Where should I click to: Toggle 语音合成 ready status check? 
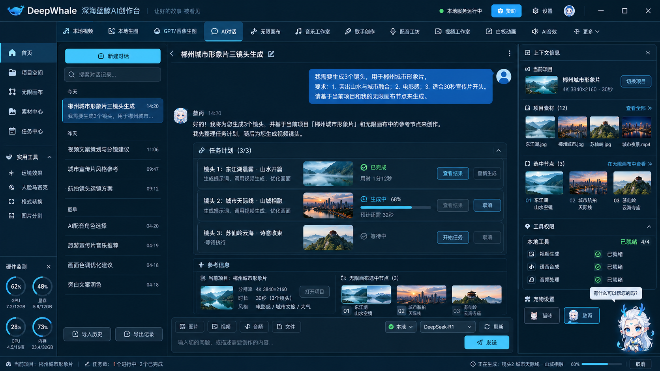point(598,267)
